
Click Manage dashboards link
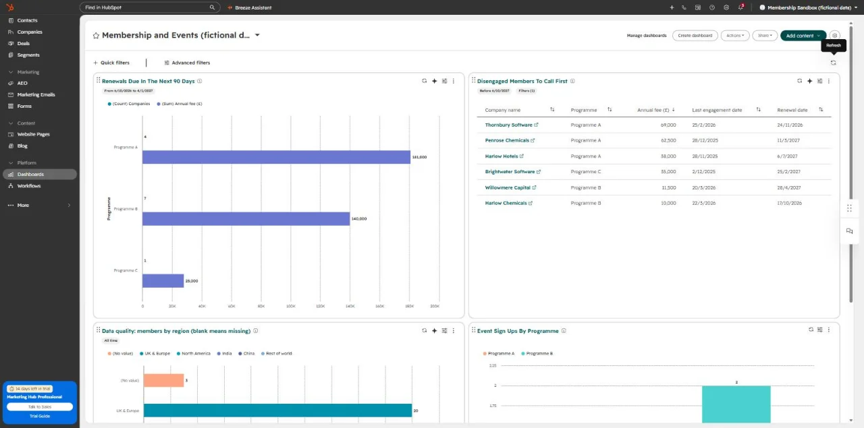(646, 36)
